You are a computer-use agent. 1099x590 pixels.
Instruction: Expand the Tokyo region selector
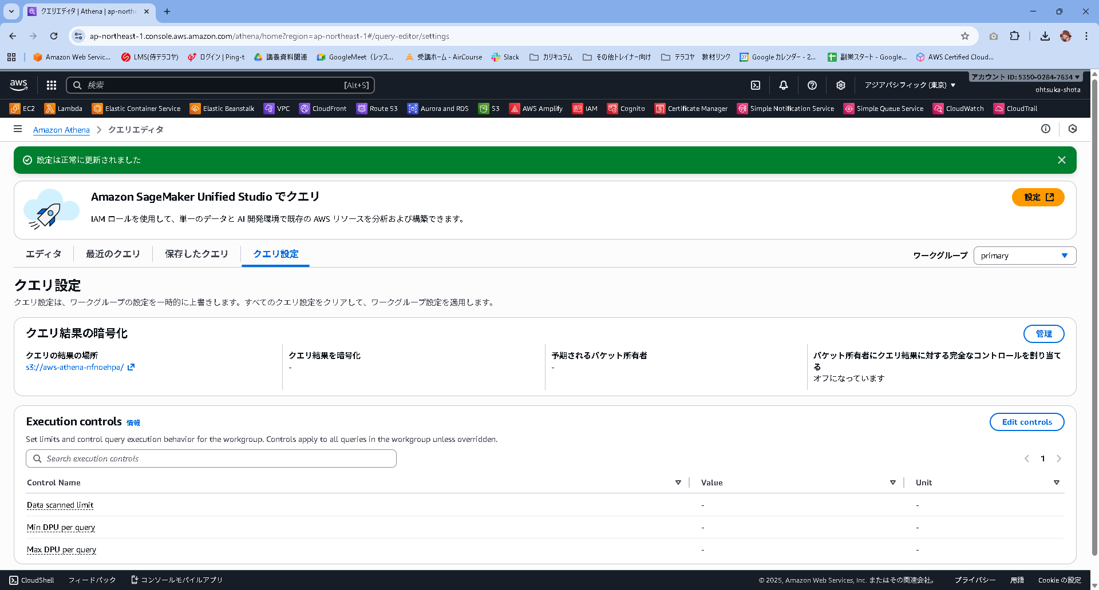pyautogui.click(x=910, y=85)
